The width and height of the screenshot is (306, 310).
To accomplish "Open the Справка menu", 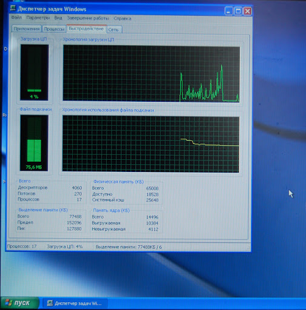I will [x=122, y=18].
